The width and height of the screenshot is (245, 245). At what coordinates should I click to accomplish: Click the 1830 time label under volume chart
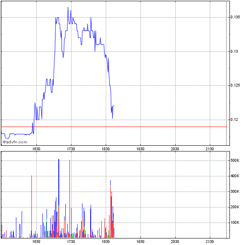coord(106,242)
